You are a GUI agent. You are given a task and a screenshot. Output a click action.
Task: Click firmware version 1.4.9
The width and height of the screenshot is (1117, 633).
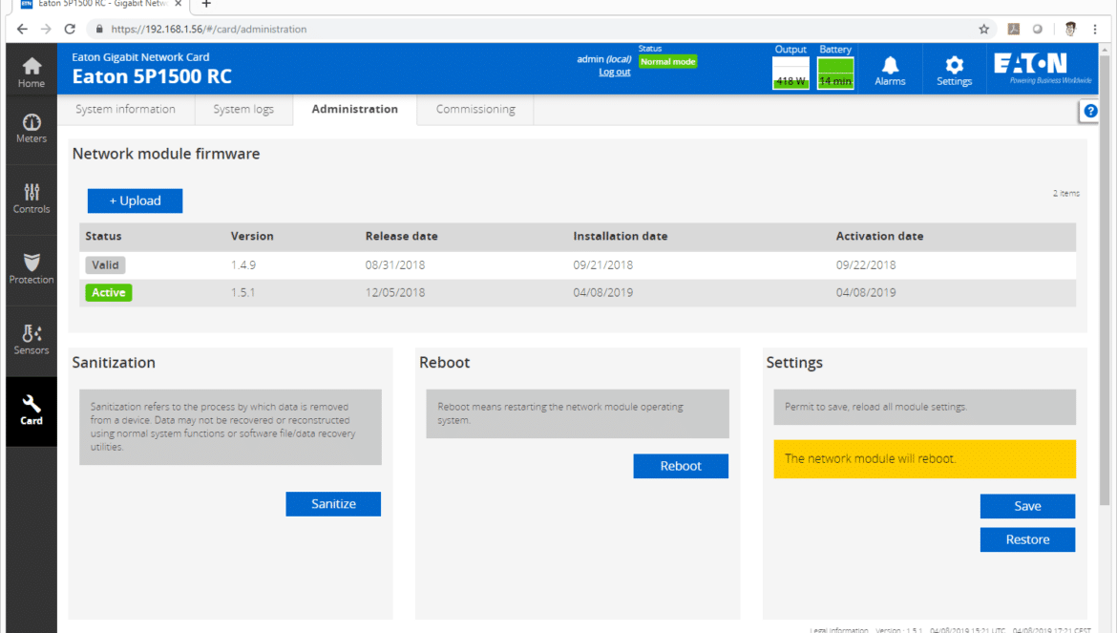tap(242, 264)
